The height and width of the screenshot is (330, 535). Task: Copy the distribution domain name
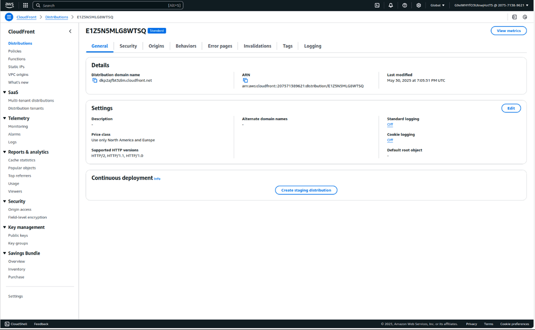point(94,80)
